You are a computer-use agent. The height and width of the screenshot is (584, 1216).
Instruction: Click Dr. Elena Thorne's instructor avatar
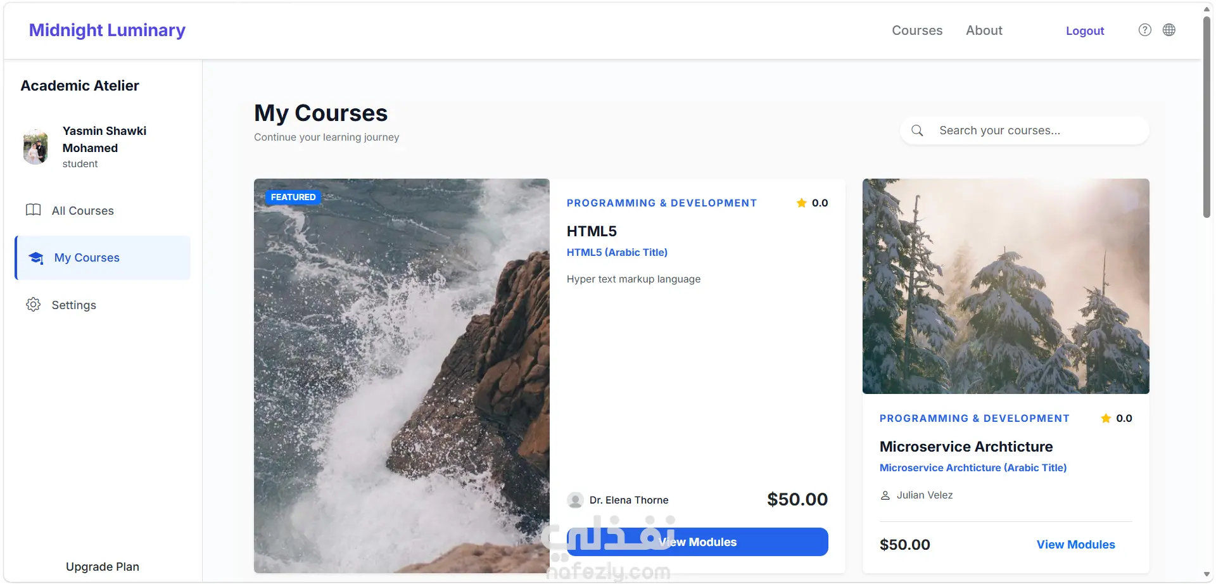click(575, 500)
